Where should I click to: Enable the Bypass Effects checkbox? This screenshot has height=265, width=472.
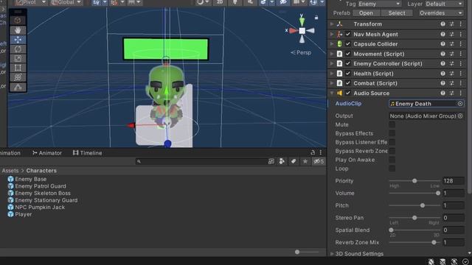(x=392, y=133)
